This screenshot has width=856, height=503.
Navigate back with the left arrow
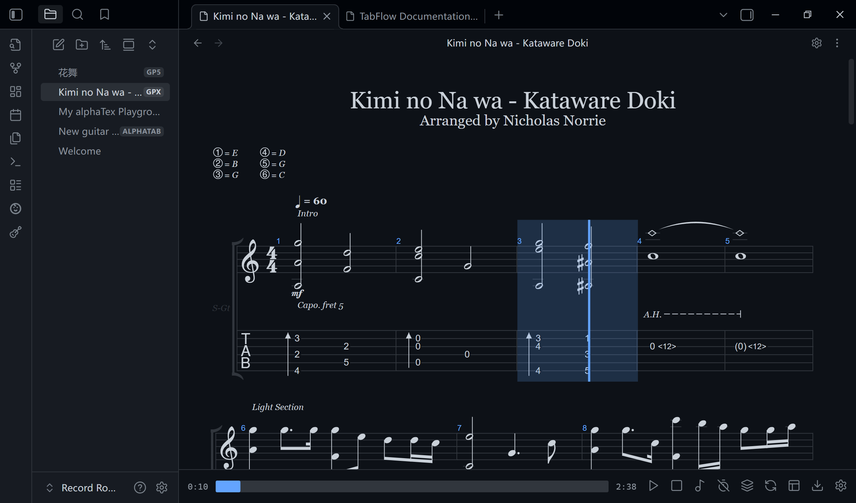coord(198,43)
